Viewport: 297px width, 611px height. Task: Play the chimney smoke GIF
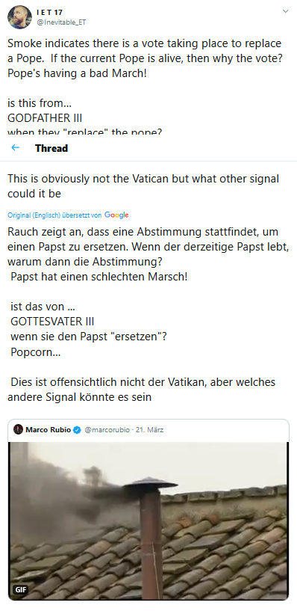point(148,521)
